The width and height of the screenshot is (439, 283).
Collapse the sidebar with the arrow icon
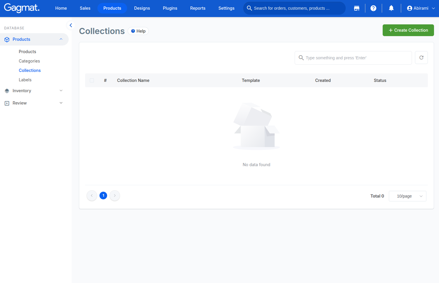pos(71,25)
